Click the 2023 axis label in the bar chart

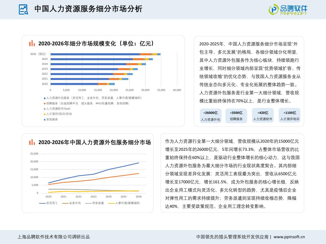coord(45,69)
